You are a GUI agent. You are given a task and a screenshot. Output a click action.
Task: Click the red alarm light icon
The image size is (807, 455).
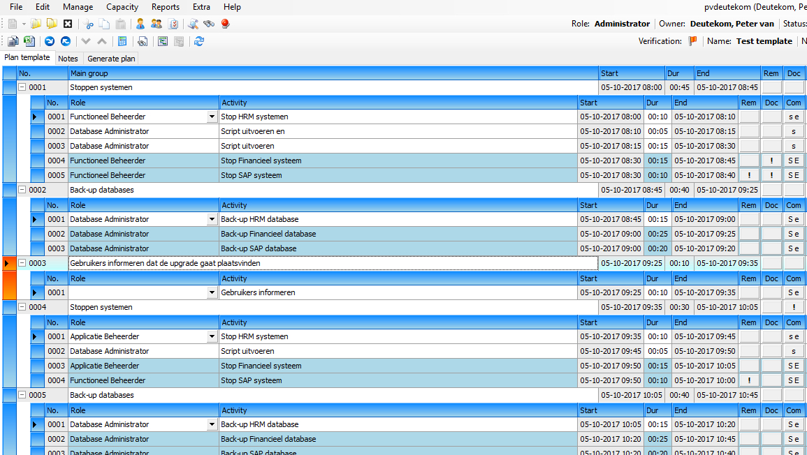[225, 24]
